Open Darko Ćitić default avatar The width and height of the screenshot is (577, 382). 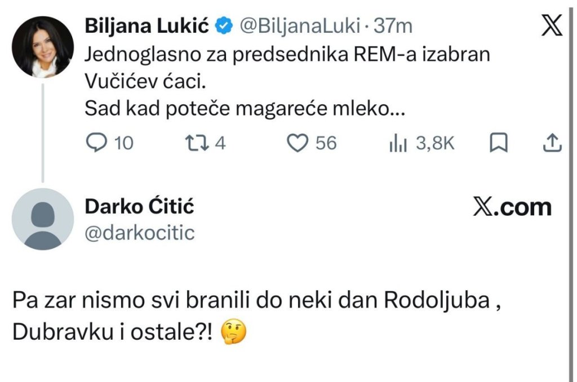(43, 219)
